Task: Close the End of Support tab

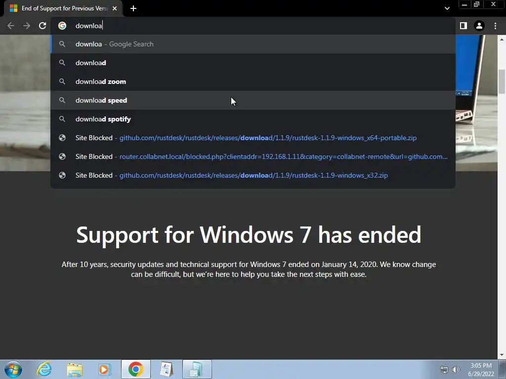Action: click(115, 8)
